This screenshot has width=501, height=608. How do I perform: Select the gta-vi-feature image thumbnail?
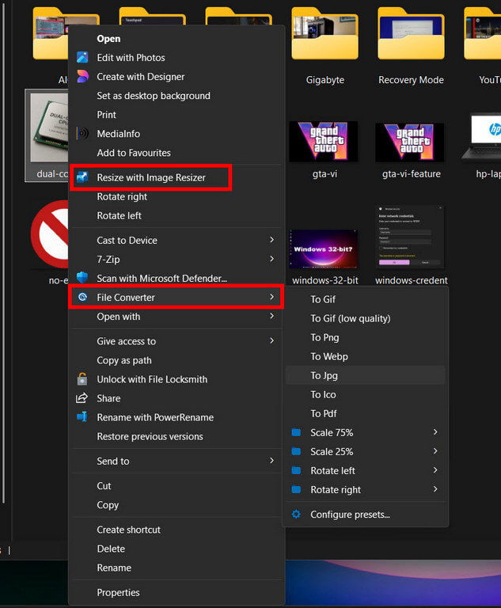411,142
